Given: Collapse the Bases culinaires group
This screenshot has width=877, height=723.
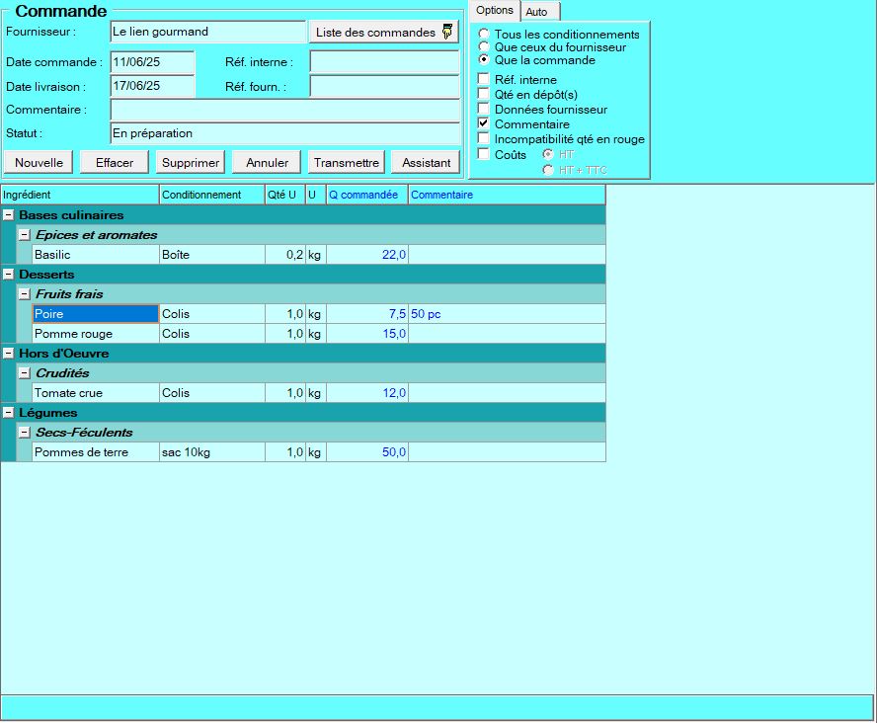Looking at the screenshot, I should 9,215.
